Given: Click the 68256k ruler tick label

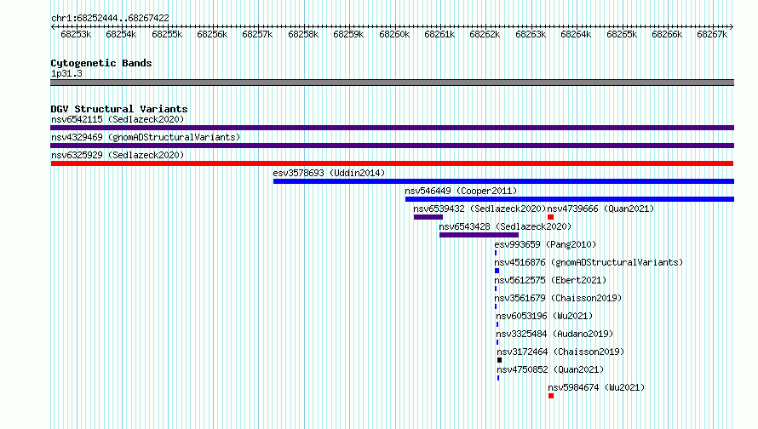Looking at the screenshot, I should (212, 35).
